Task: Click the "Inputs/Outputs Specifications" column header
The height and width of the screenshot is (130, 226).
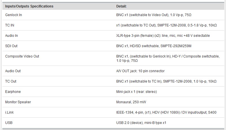Action: coord(29,6)
